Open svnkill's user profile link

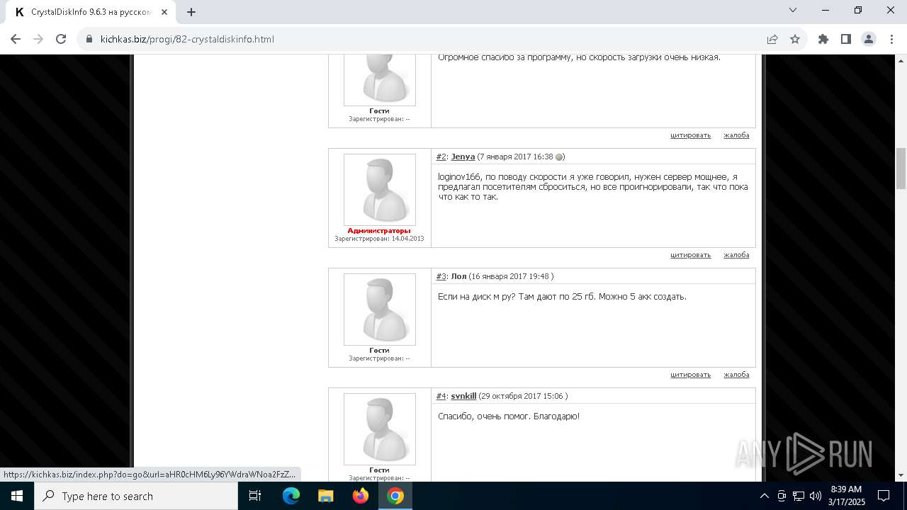click(463, 396)
